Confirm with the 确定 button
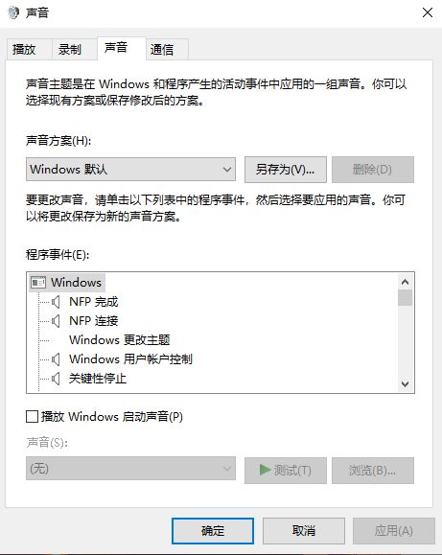 (x=213, y=531)
